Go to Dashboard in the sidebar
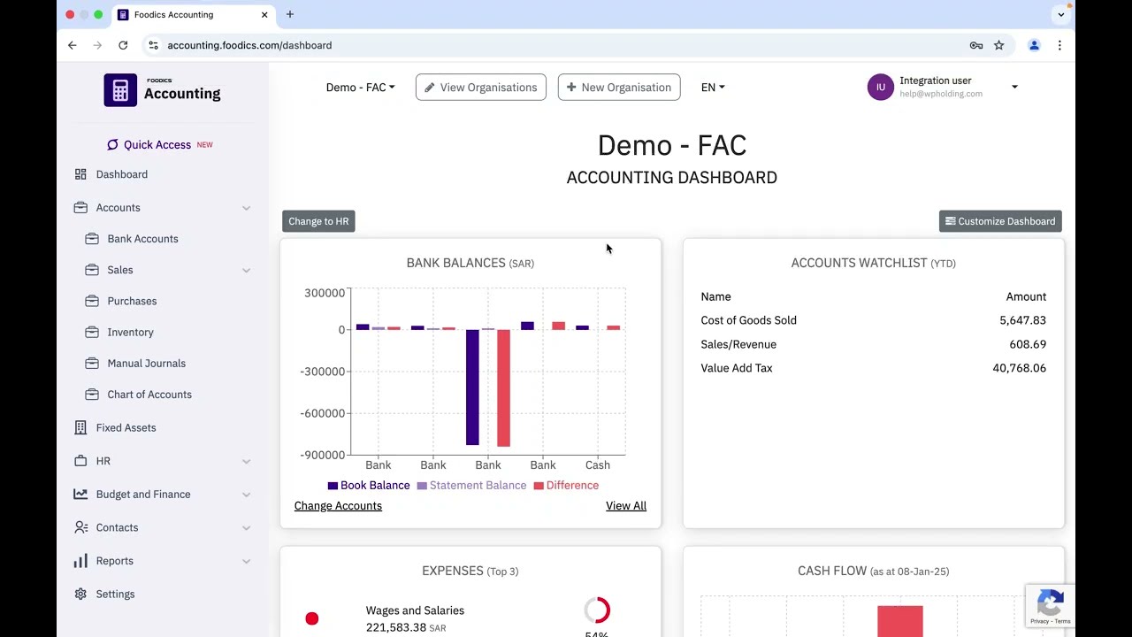The width and height of the screenshot is (1132, 637). (122, 174)
